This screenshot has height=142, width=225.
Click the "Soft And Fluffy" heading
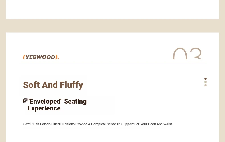(53, 85)
